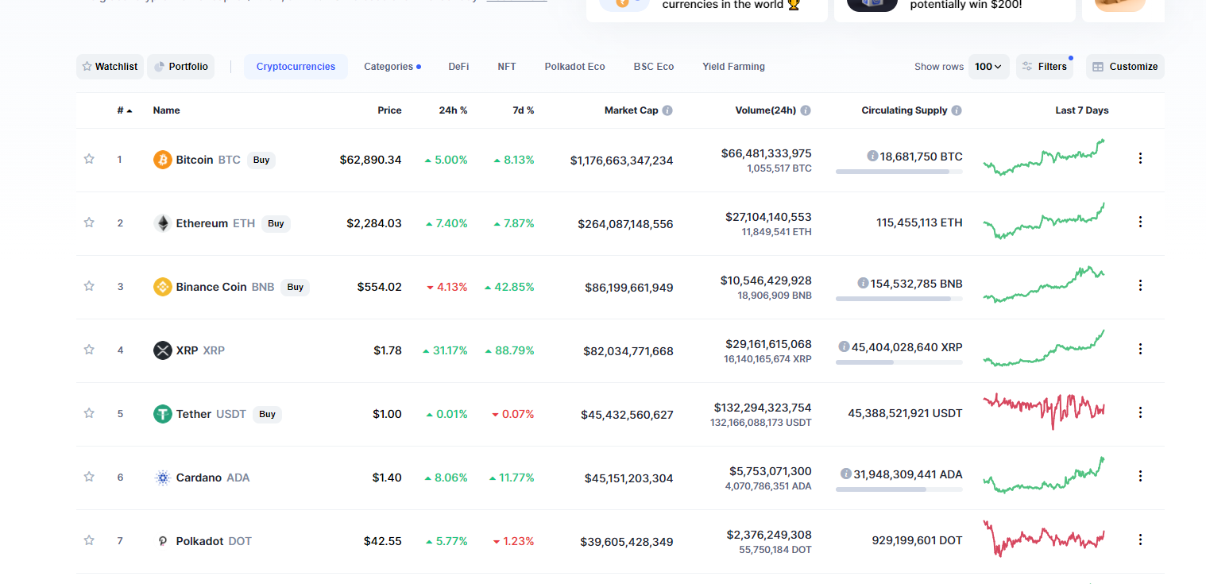Open the Bitcoin 7-day sparkline chart
This screenshot has width=1206, height=584.
[1044, 157]
